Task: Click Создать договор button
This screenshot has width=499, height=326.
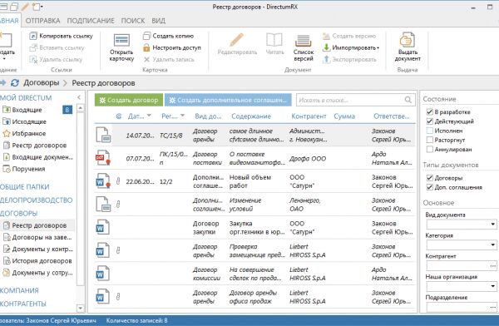Action: point(129,100)
